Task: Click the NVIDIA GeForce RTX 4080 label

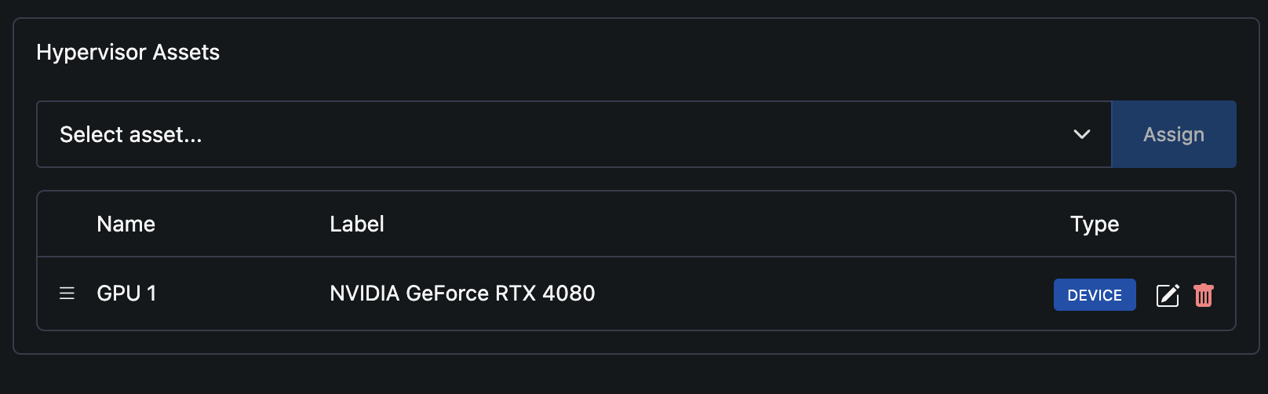Action: pyautogui.click(x=462, y=294)
